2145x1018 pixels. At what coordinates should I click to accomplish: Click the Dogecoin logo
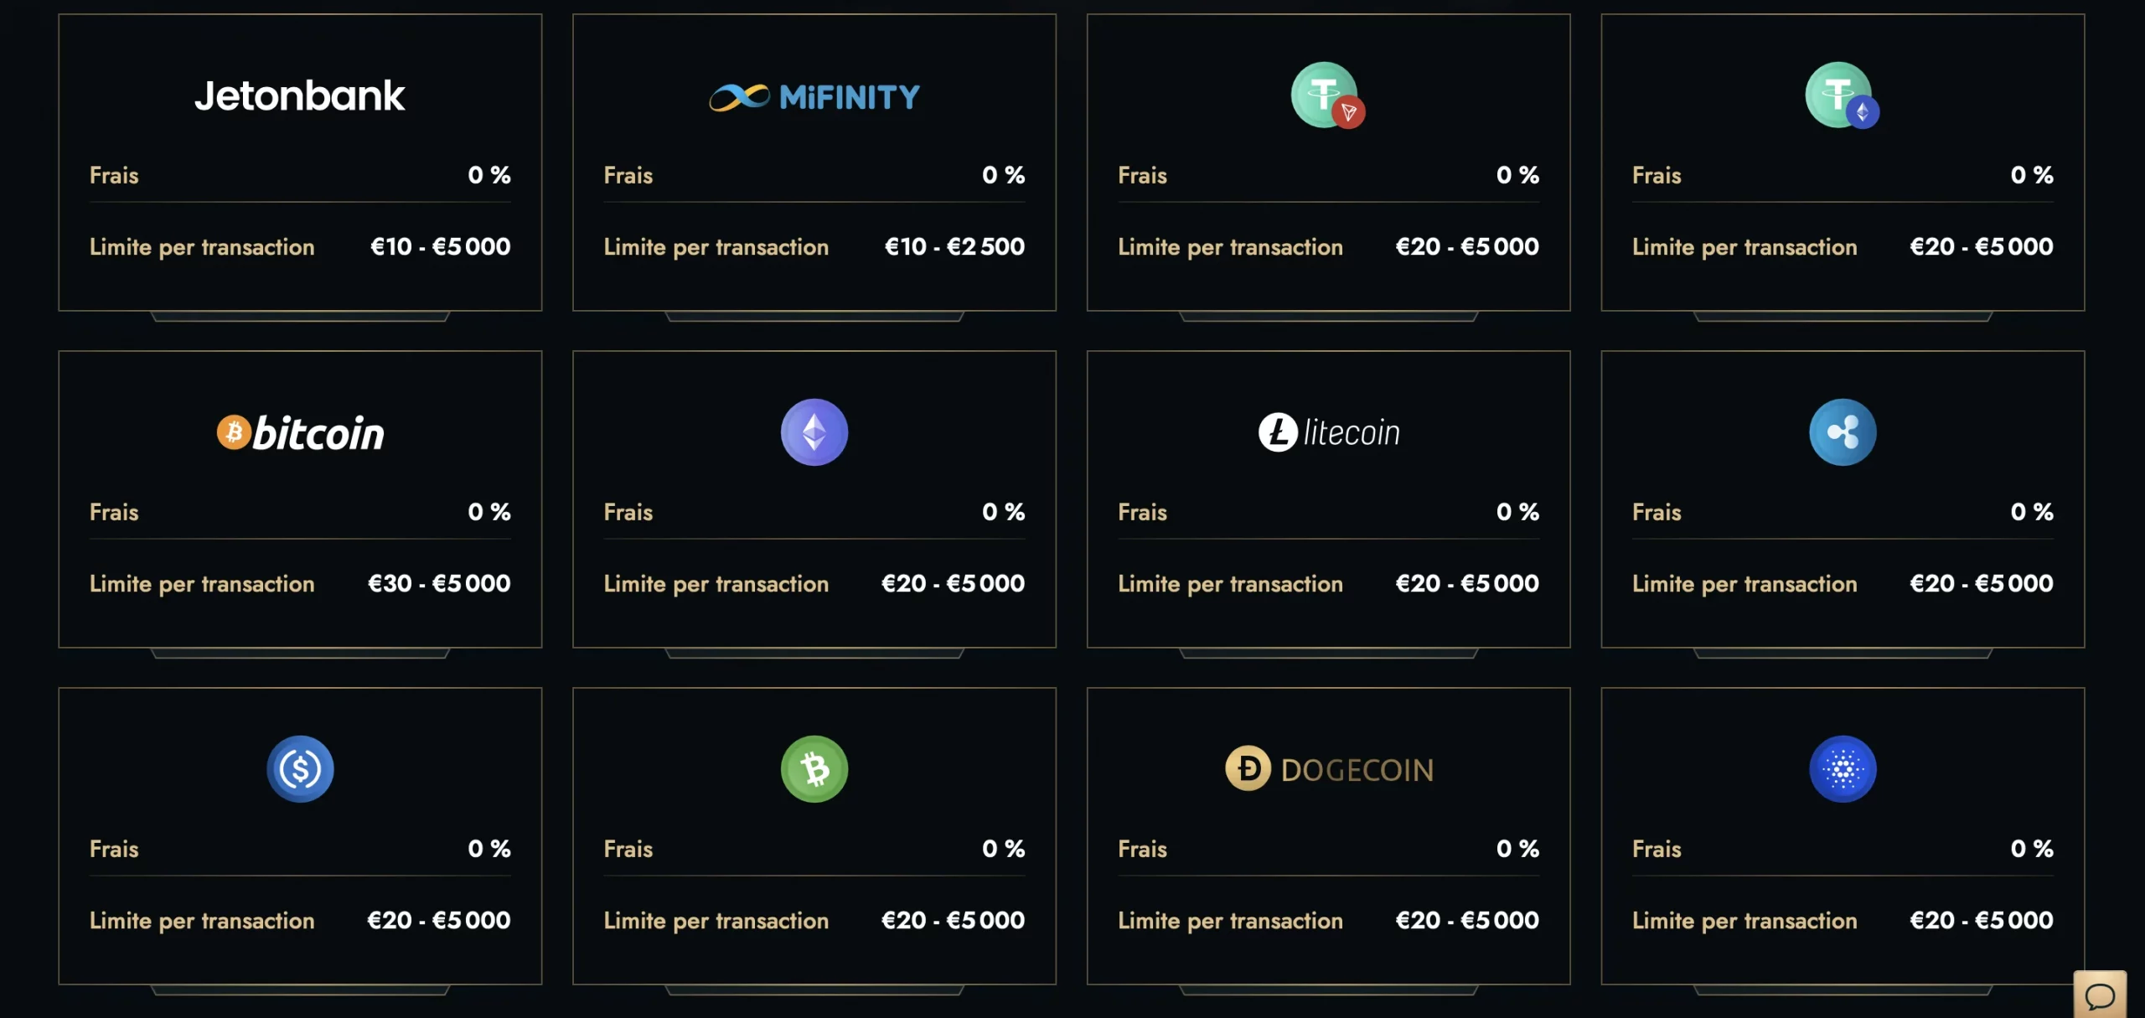click(1329, 769)
